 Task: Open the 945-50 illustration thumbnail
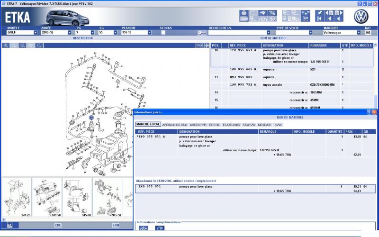coord(108,198)
